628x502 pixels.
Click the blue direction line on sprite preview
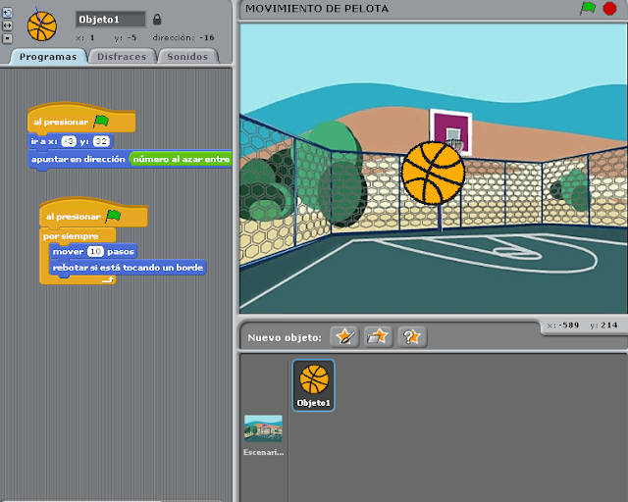(x=38, y=17)
